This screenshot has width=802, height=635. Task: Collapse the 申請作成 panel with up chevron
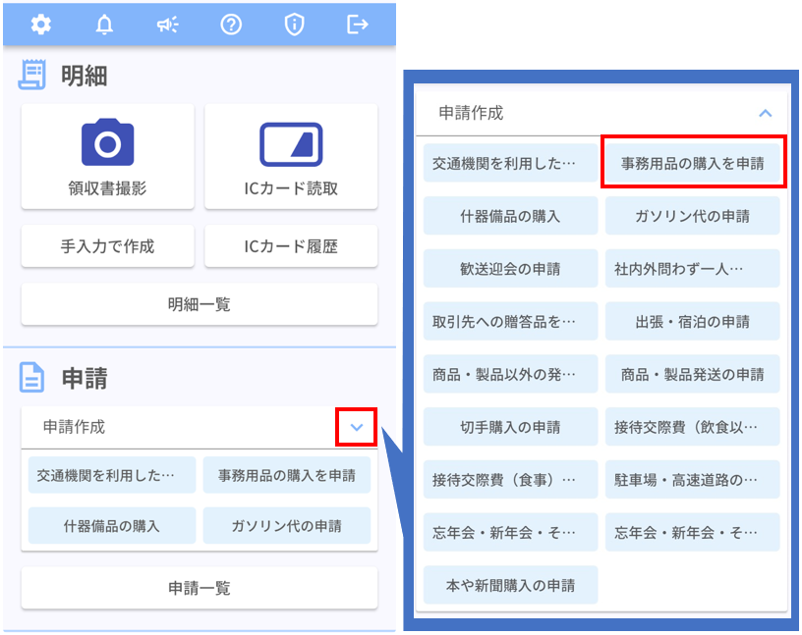[766, 113]
